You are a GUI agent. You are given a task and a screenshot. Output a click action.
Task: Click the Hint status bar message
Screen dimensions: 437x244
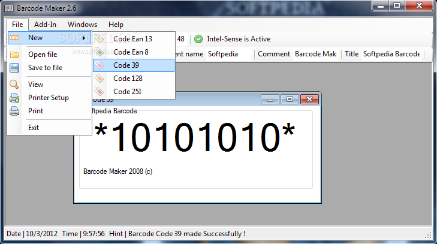click(x=177, y=234)
